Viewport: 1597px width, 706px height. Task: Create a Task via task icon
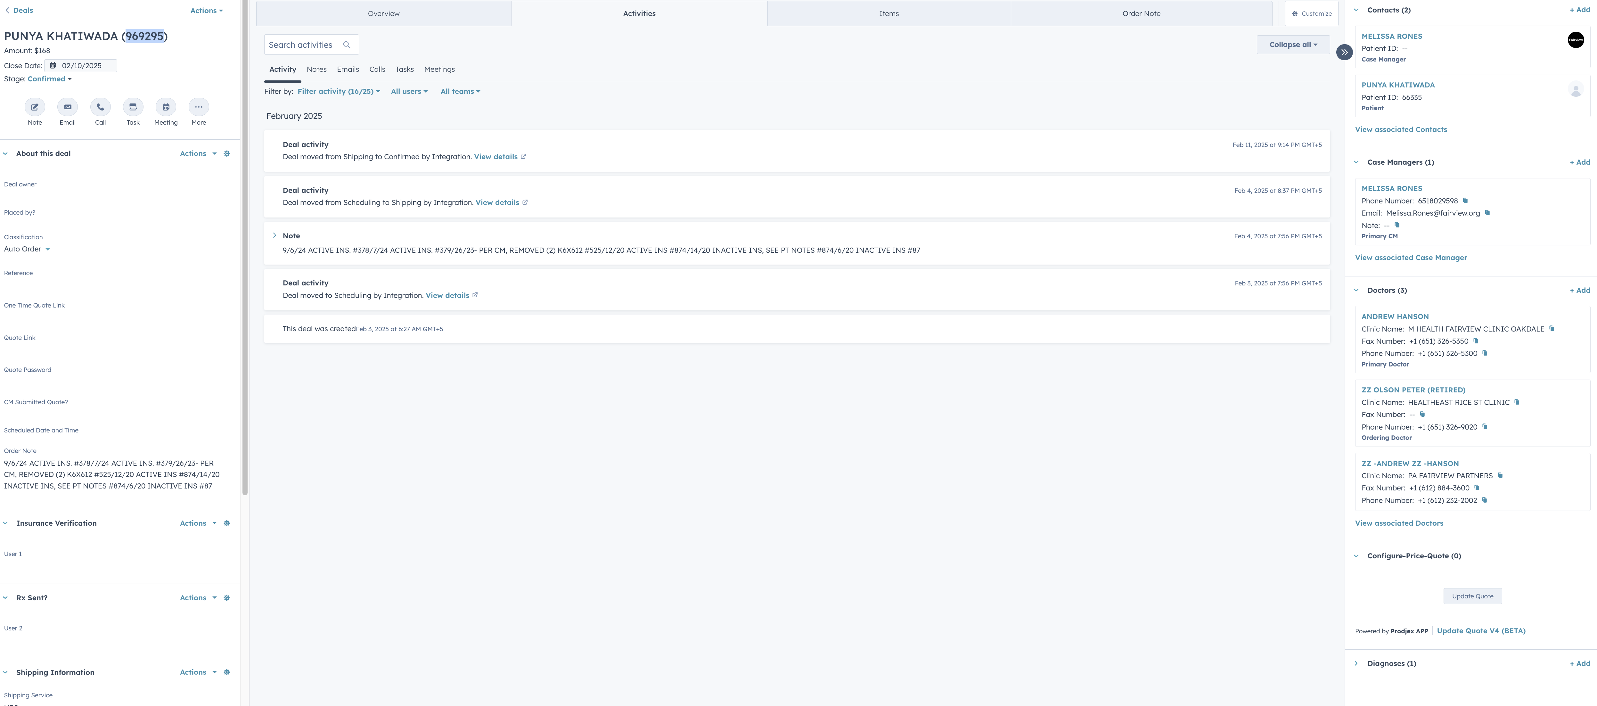[x=133, y=107]
